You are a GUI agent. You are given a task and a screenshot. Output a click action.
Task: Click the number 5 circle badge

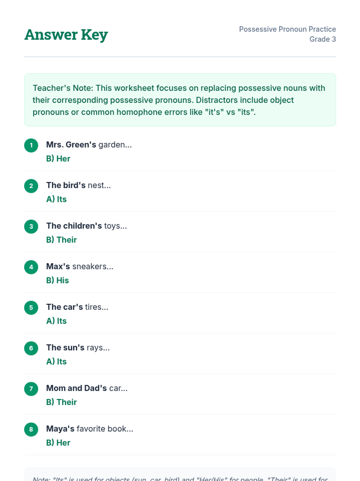coord(31,308)
